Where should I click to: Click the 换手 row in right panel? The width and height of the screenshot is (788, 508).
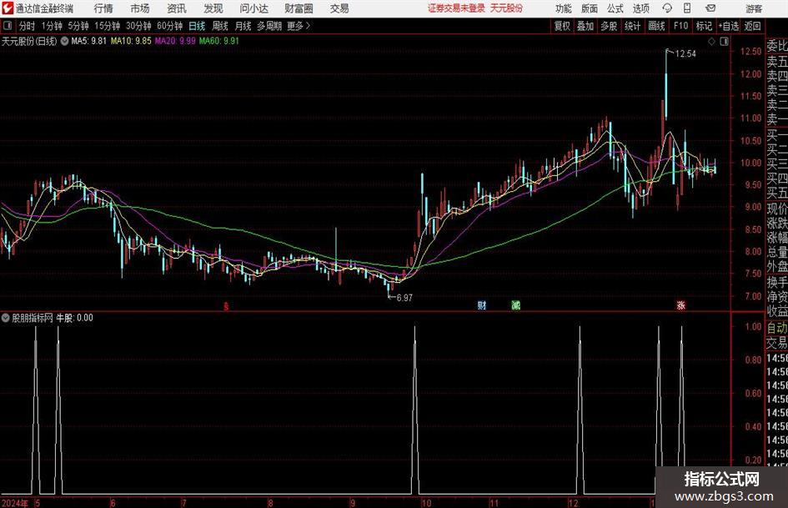click(x=777, y=282)
